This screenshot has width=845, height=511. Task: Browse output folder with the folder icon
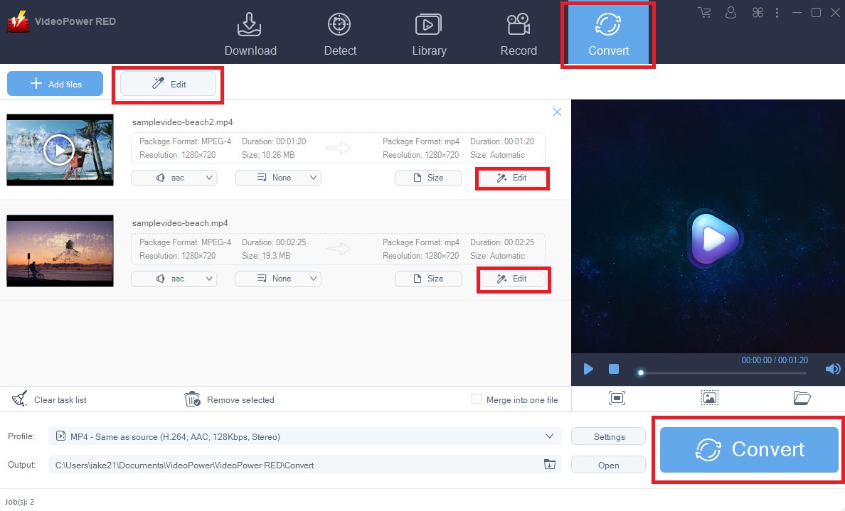coord(550,464)
